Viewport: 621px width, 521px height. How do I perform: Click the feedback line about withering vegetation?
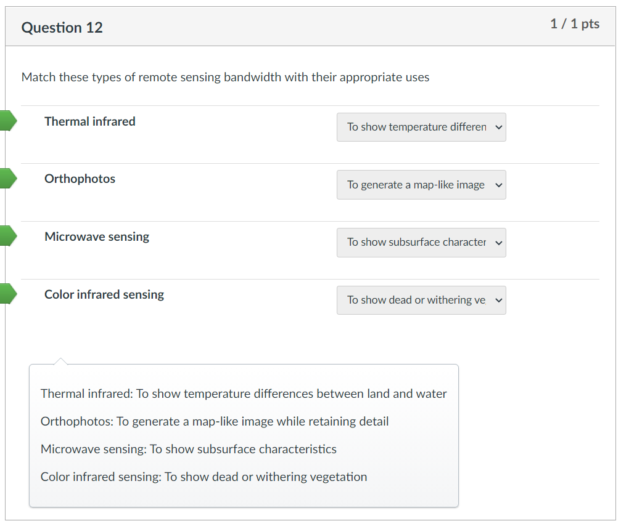pos(204,477)
